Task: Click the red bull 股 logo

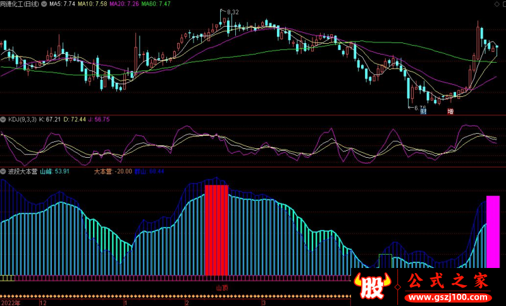Action: coord(373,288)
